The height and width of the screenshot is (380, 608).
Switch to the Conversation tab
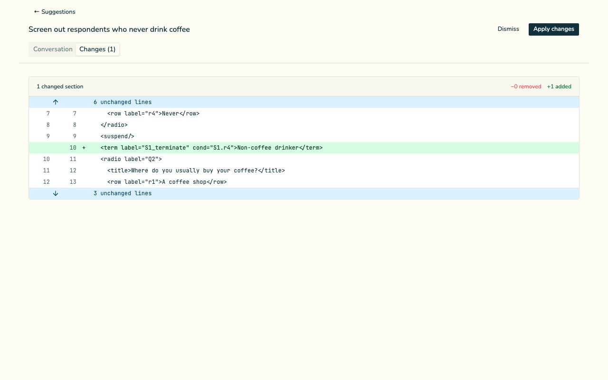click(53, 49)
